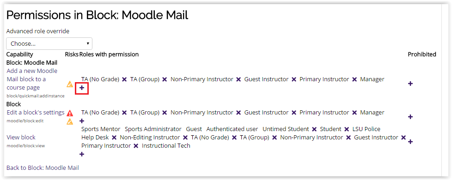Click orange risk icon beside Moodle Mail addinstance
The image size is (452, 180).
coord(70,84)
